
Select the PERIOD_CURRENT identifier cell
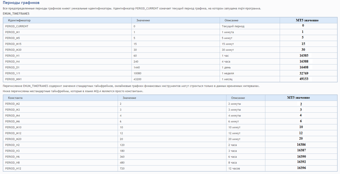[67, 26]
